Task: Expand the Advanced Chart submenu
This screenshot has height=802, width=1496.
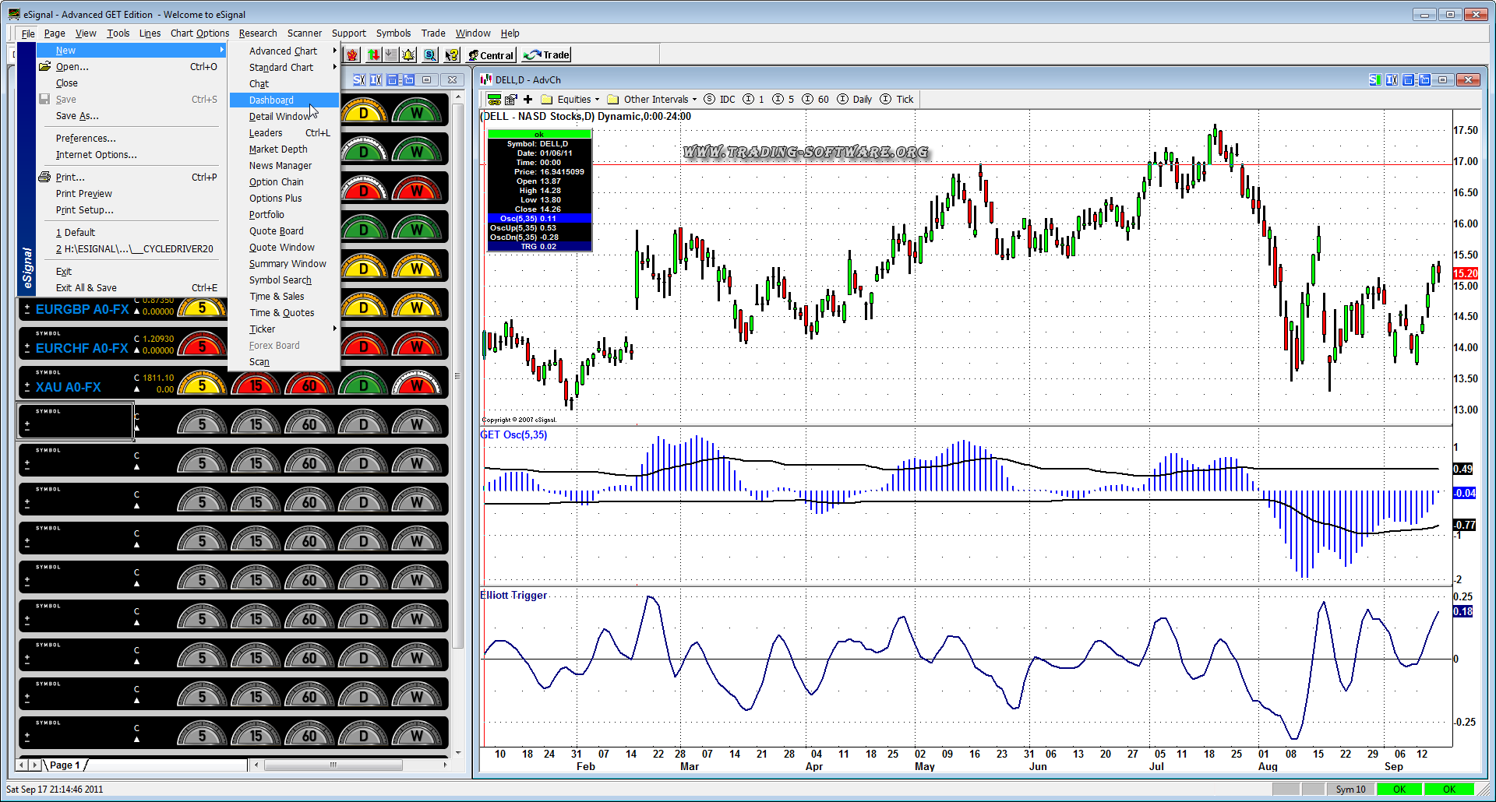Action: point(284,51)
